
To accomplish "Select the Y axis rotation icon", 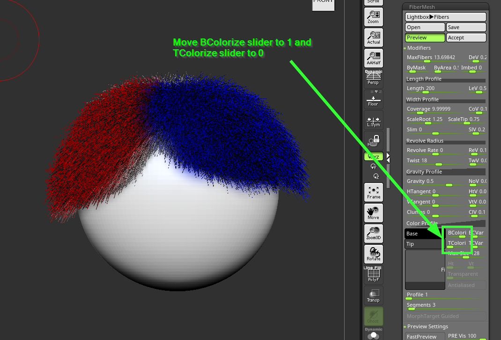I will tap(374, 166).
